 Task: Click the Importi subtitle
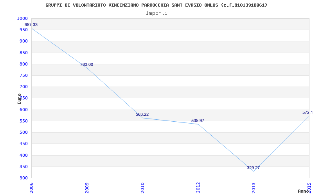click(x=156, y=13)
